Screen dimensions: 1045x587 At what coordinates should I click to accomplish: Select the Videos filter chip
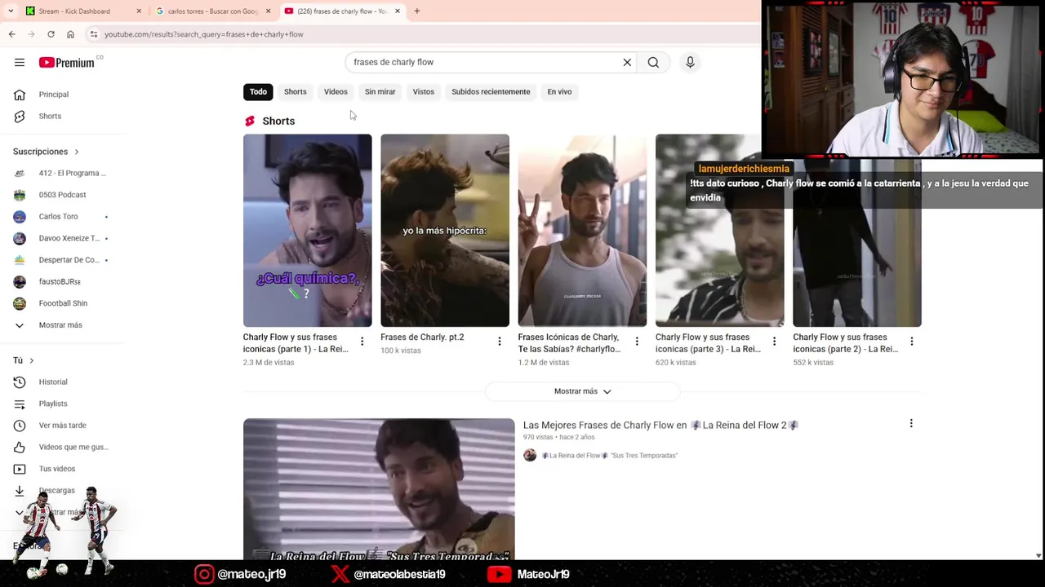[x=336, y=91]
